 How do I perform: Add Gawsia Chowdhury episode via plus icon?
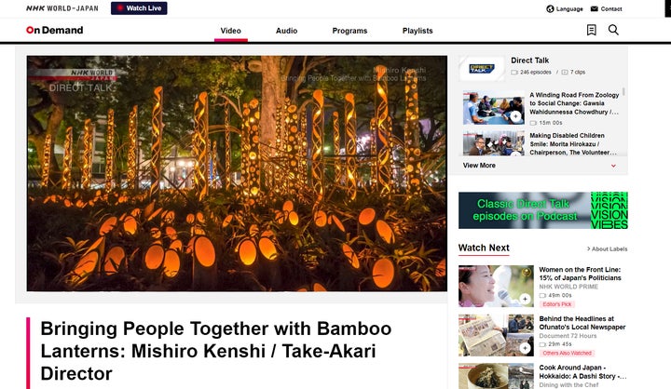click(515, 116)
